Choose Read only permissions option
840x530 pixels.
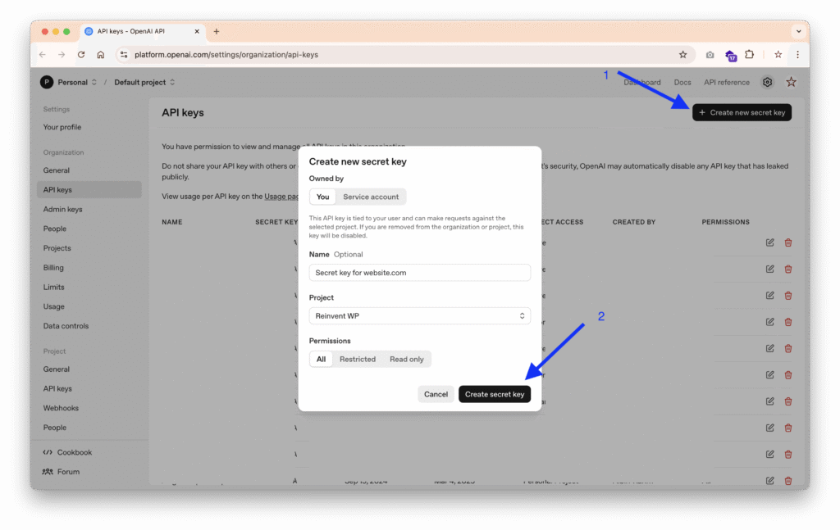pos(407,359)
